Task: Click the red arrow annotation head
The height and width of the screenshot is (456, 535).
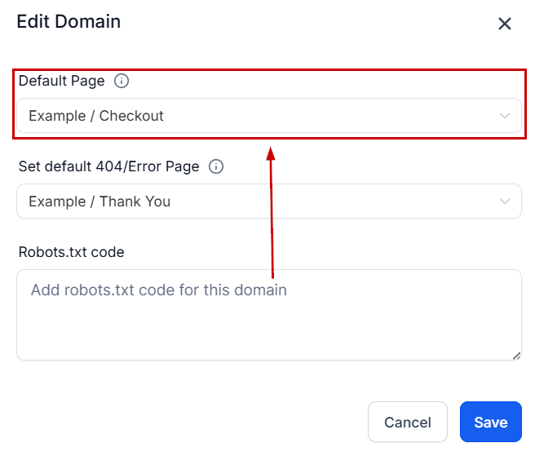Action: pyautogui.click(x=271, y=153)
